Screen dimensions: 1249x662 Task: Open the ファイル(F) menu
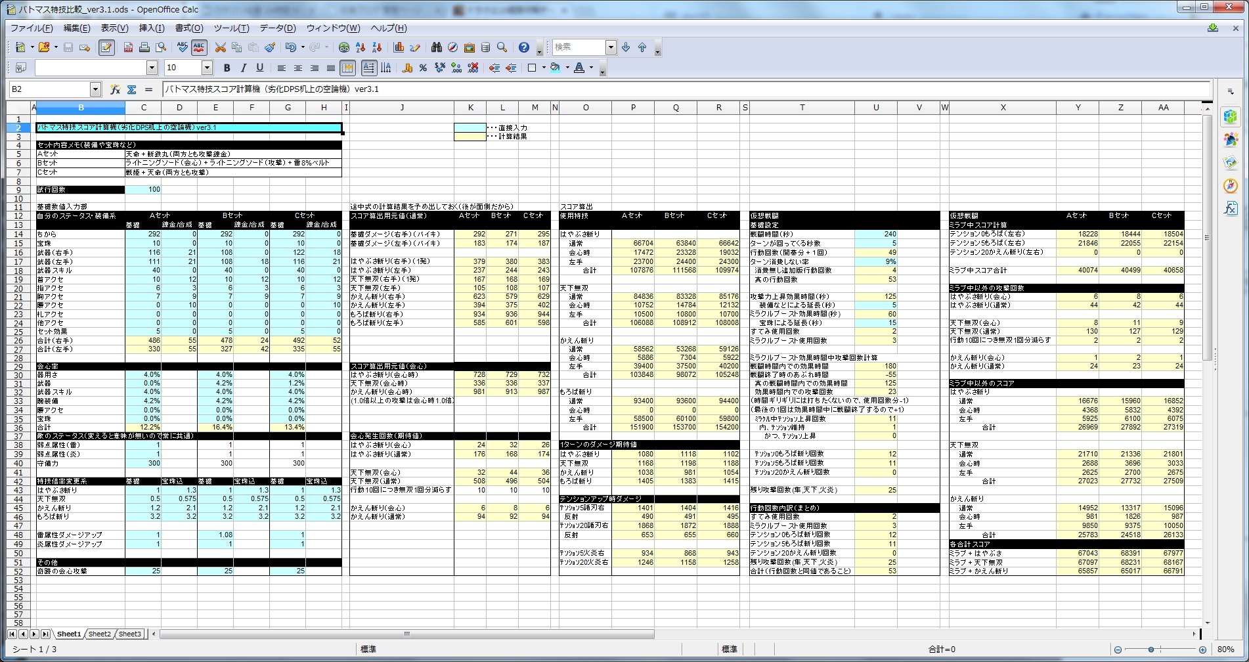(32, 28)
